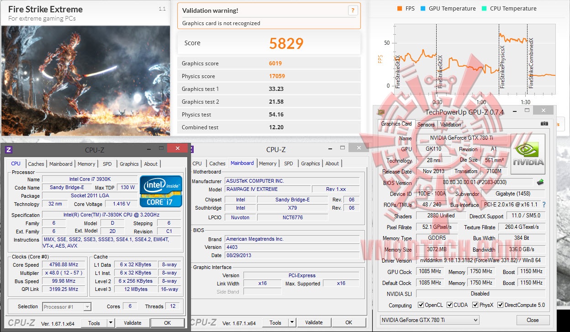Select the CPU tab in the Motherboard CPU-Z window
Image resolution: width=570 pixels, height=332 pixels.
197,163
